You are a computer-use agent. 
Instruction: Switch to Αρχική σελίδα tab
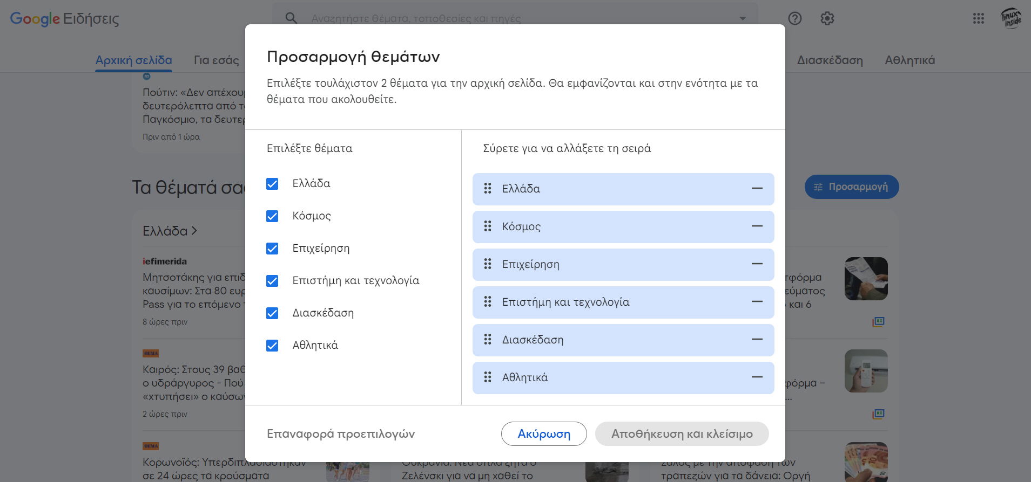133,60
